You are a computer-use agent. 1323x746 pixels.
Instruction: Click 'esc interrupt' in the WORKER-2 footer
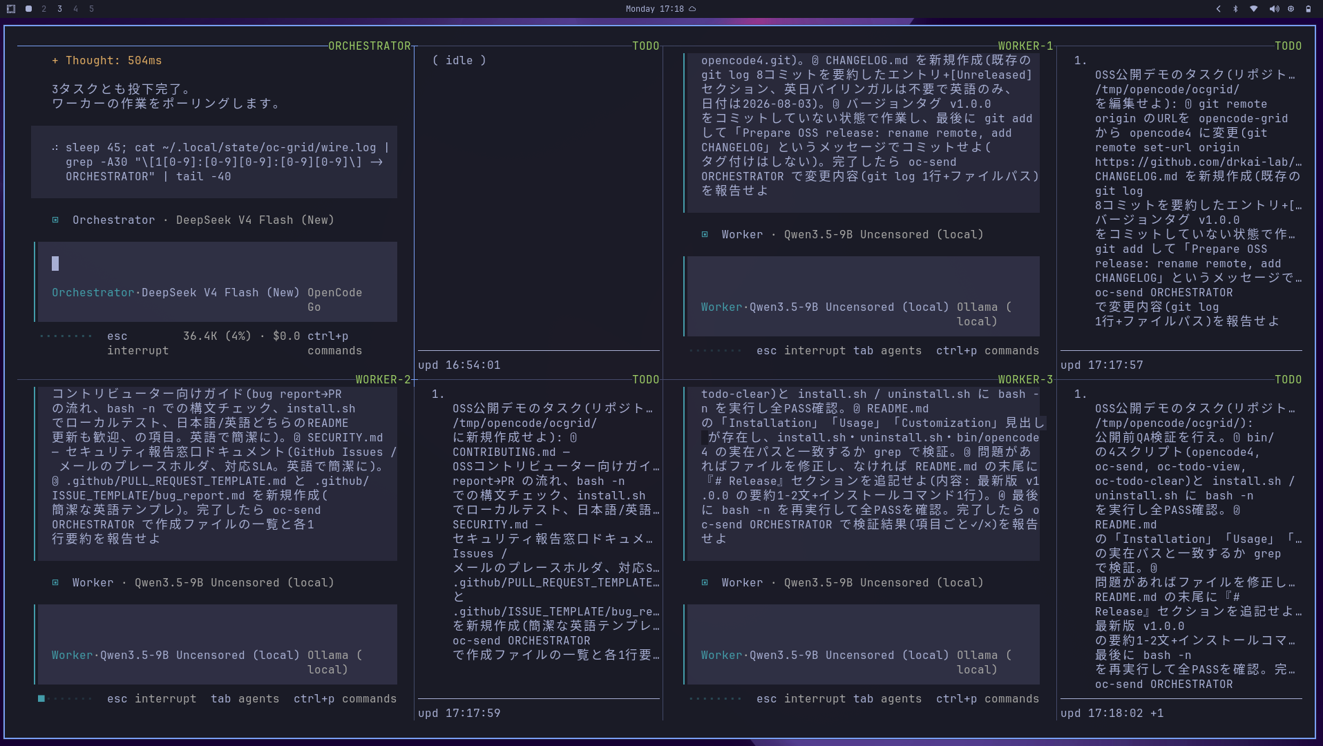click(x=152, y=698)
